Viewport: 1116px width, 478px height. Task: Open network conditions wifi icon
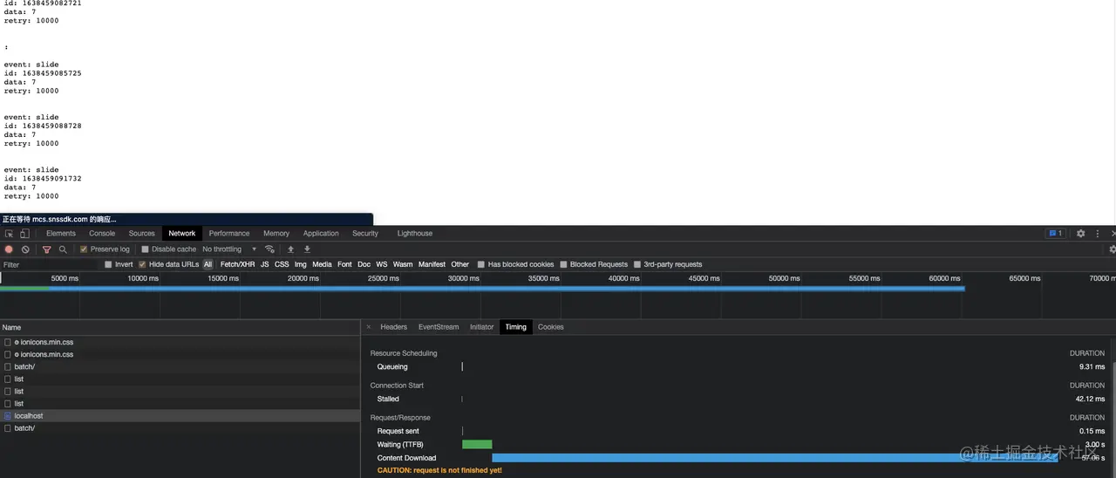[x=269, y=249]
